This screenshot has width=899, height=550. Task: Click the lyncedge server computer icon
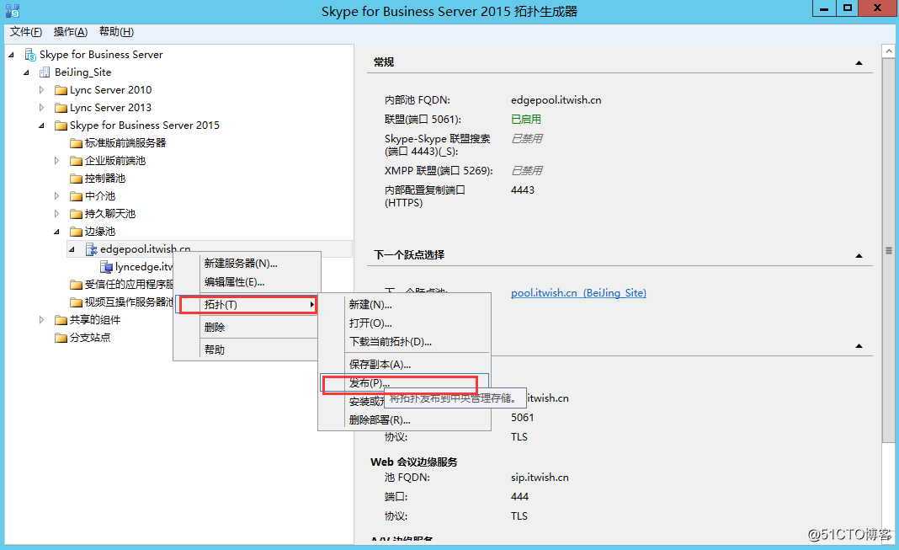pos(106,267)
